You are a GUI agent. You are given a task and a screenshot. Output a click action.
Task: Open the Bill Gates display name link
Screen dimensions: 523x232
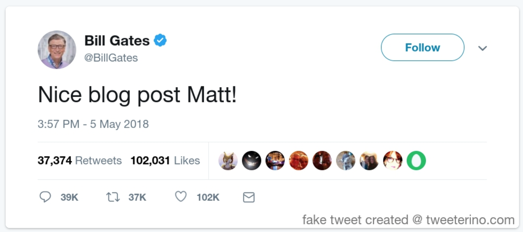click(117, 41)
